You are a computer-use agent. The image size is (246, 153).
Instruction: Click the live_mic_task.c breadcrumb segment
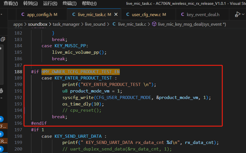pyautogui.click(x=132, y=24)
